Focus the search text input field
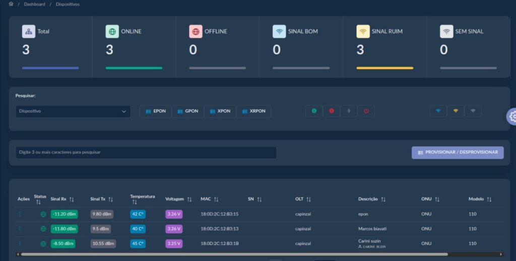Image resolution: width=516 pixels, height=261 pixels. [x=146, y=152]
